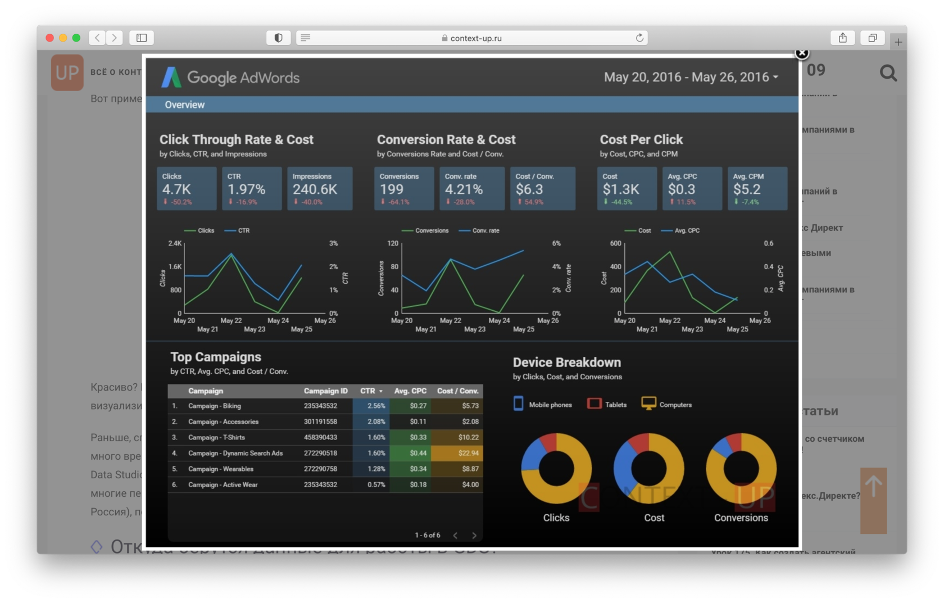944x603 pixels.
Task: Open Reader view icon in address bar
Action: click(x=306, y=38)
